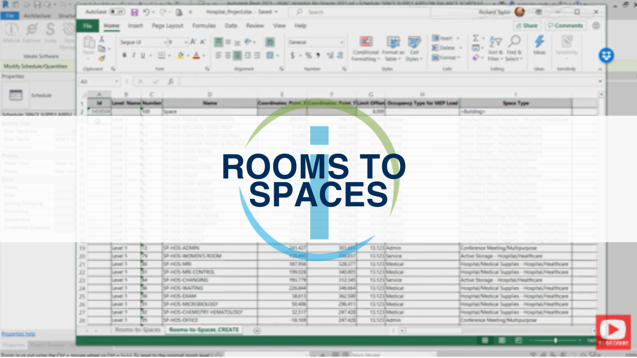The image size is (637, 358).
Task: Open the File tab in Excel
Action: [88, 26]
